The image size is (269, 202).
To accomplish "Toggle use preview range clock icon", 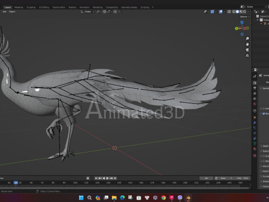I will pos(216,178).
